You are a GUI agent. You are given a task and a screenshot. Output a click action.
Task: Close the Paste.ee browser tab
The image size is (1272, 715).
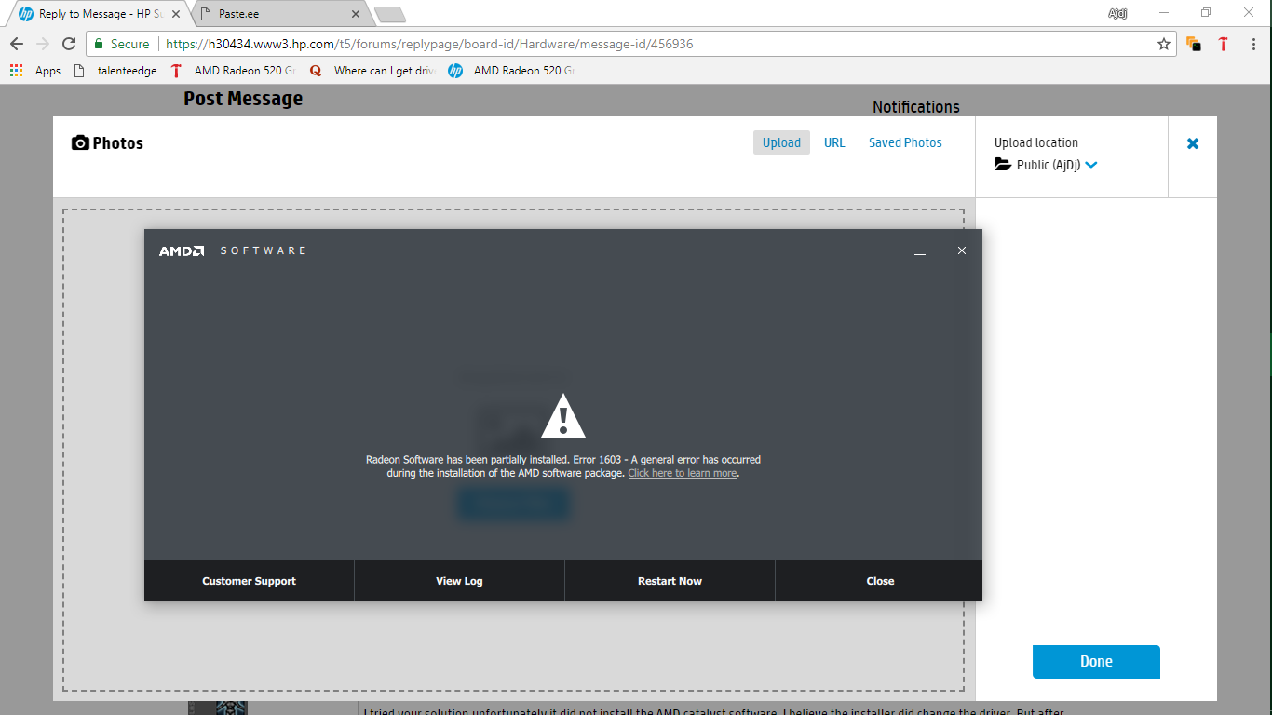(355, 14)
